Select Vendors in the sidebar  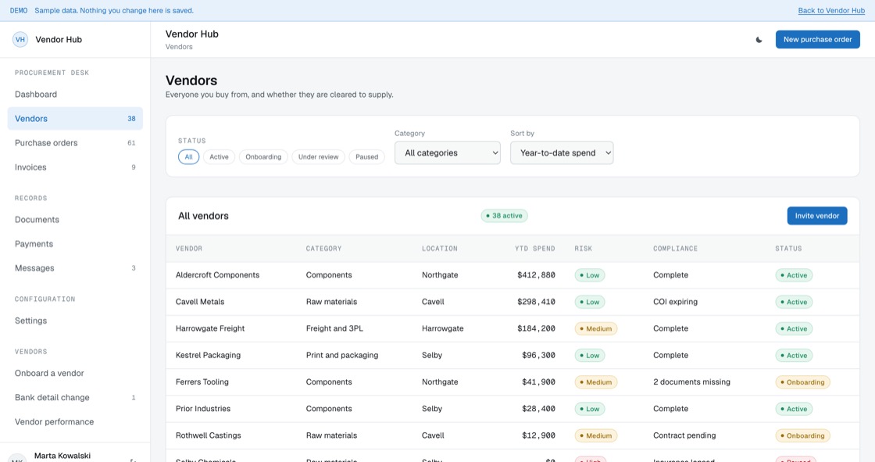tap(75, 119)
